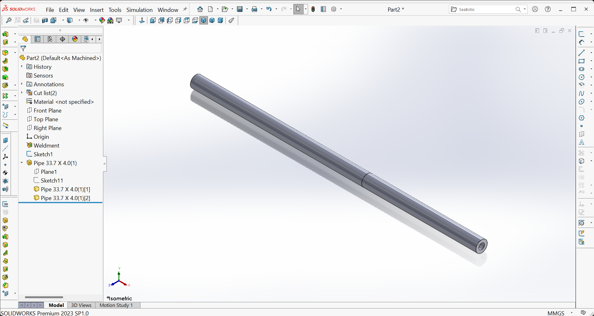Open the Undo dropdown arrow

(276, 9)
